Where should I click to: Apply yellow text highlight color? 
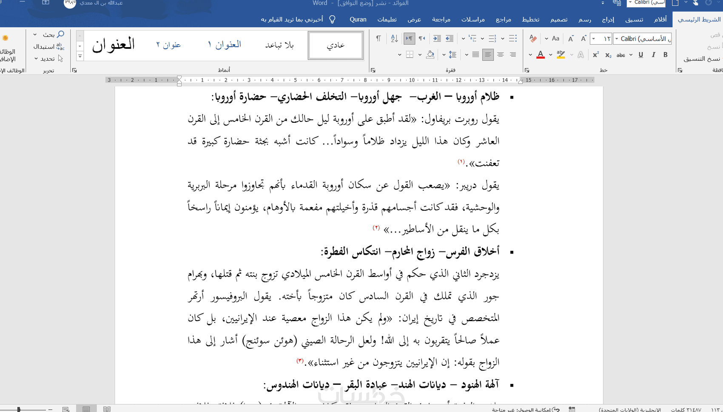click(561, 55)
